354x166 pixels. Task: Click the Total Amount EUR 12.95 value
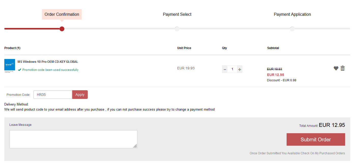(332, 125)
